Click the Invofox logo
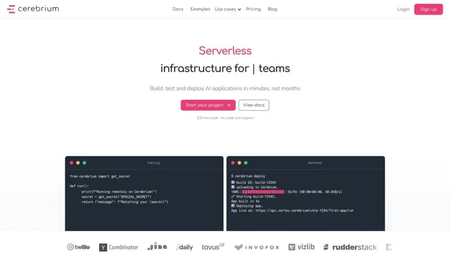The width and height of the screenshot is (450, 257). [x=256, y=247]
